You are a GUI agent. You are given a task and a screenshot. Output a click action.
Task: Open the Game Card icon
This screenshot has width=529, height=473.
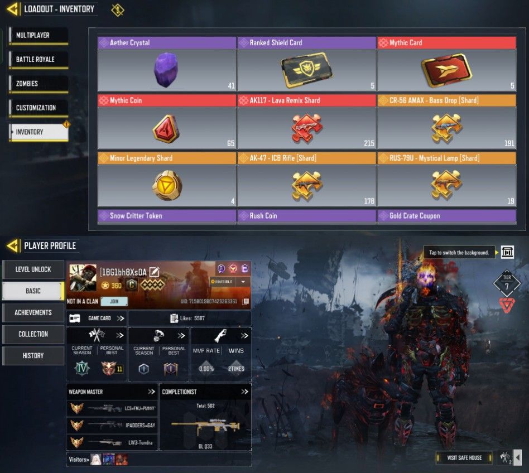75,318
